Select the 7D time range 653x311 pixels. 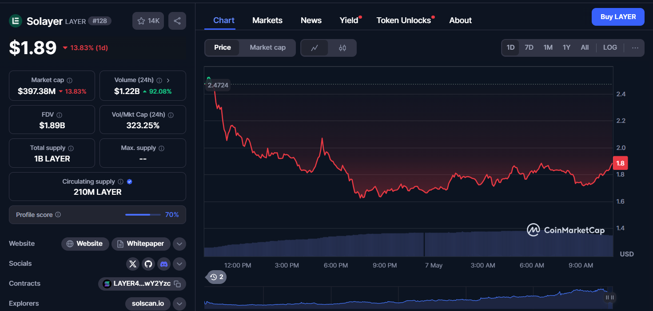click(529, 47)
